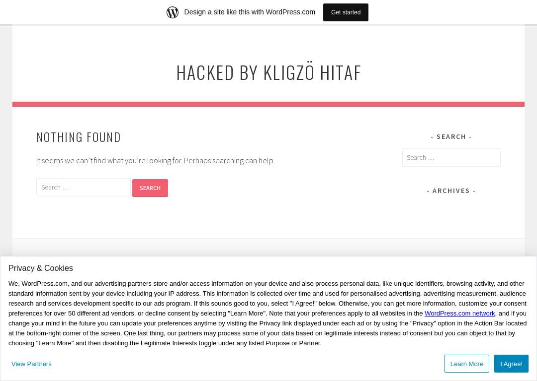537x381 pixels.
Task: Open the Hacked by Kligzö Hitaf site title
Action: [x=268, y=72]
